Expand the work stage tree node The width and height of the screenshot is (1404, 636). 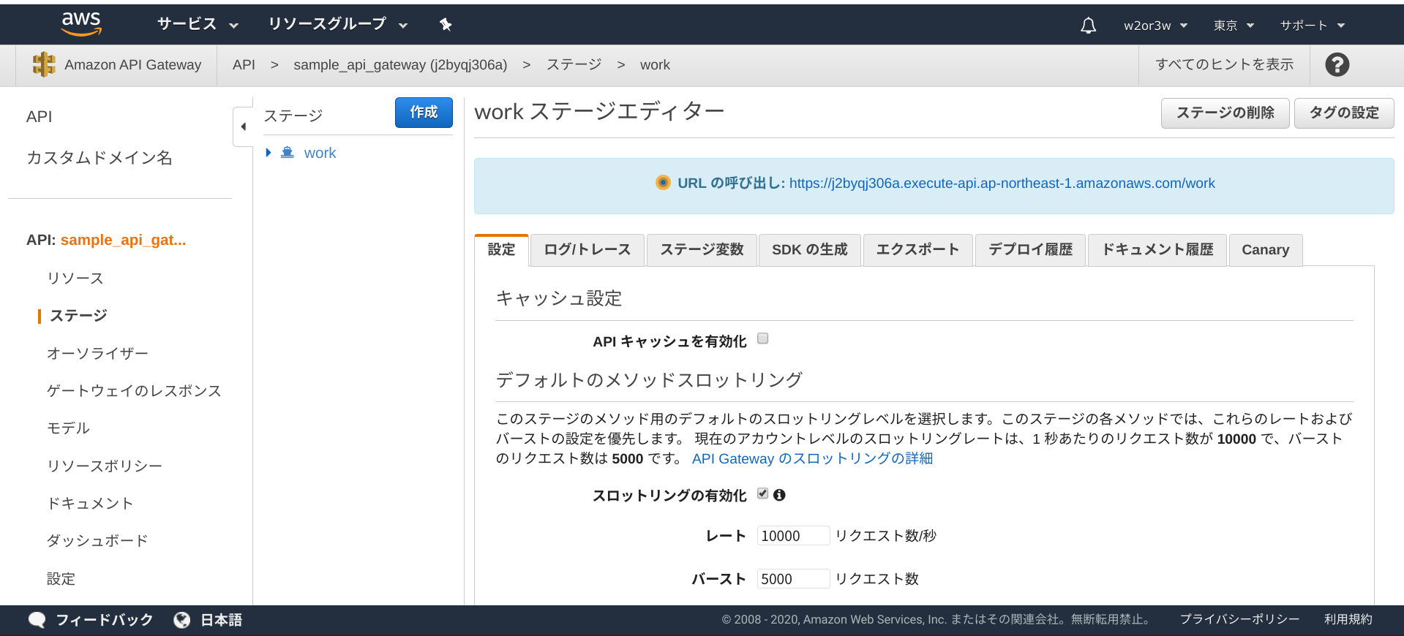coord(269,153)
